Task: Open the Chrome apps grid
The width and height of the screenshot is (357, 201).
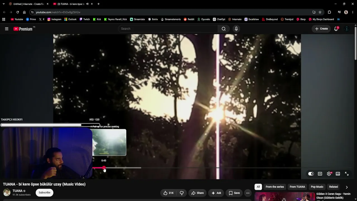Action: click(x=4, y=19)
